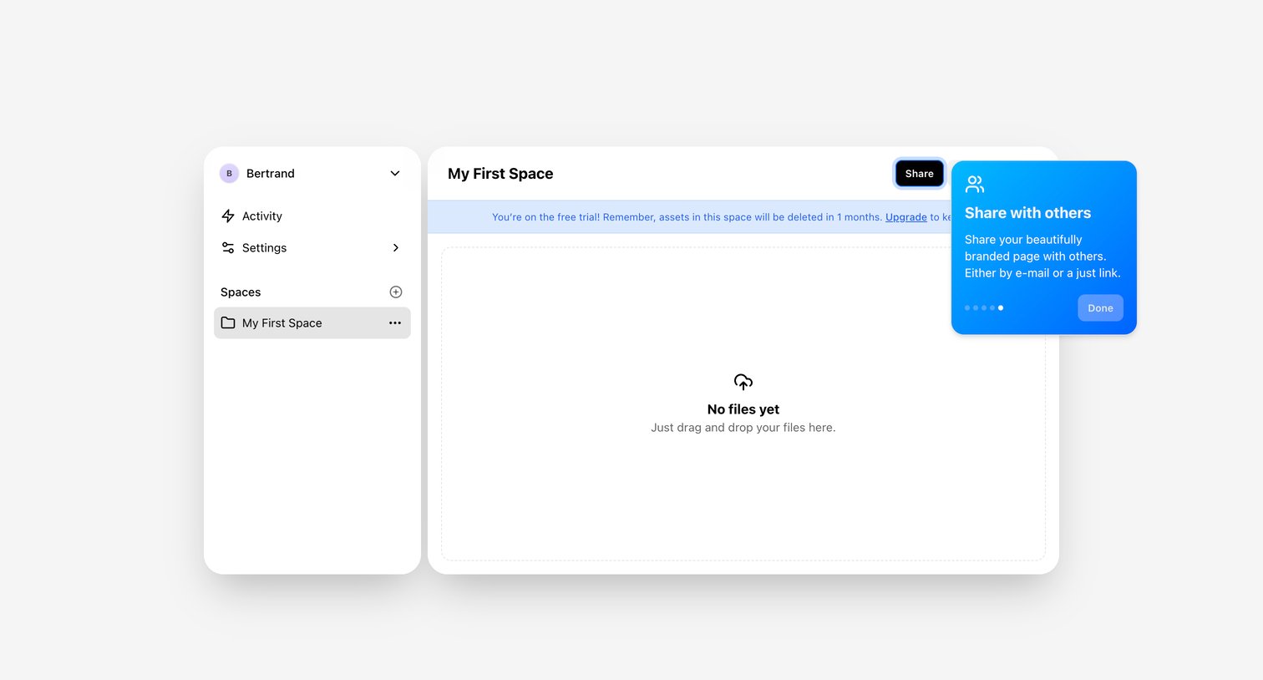Go to first tour step dot
Image resolution: width=1263 pixels, height=680 pixels.
967,308
